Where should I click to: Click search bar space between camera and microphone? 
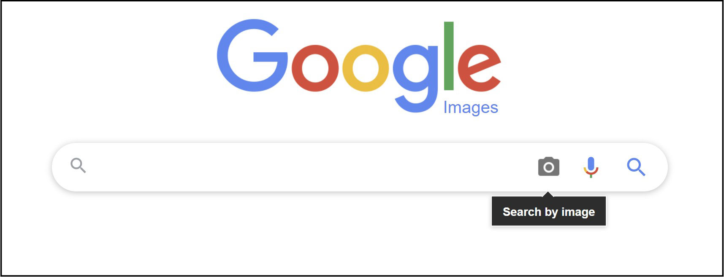(572, 167)
